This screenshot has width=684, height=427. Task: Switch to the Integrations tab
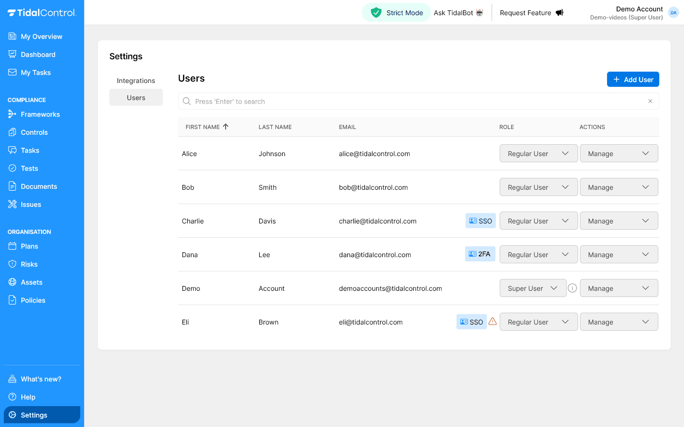tap(136, 80)
